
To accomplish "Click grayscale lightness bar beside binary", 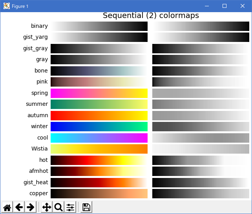I will (x=201, y=26).
